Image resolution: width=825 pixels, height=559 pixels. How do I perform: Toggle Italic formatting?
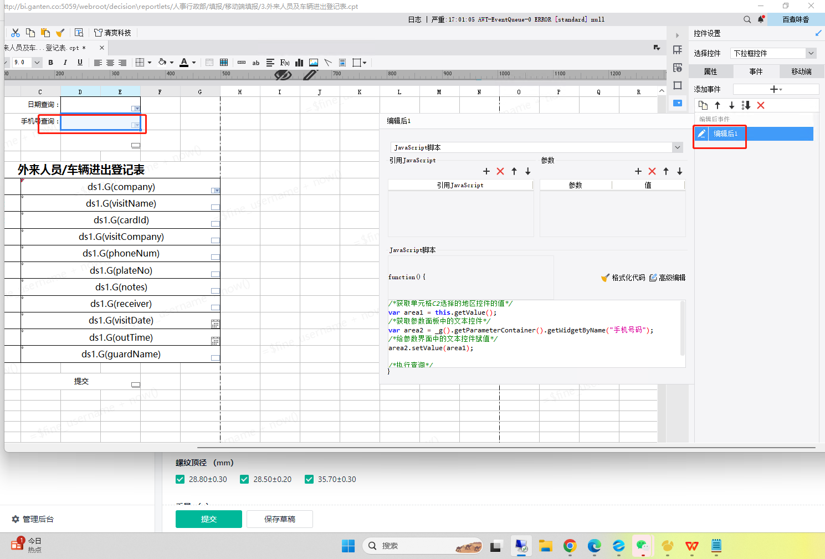point(65,63)
